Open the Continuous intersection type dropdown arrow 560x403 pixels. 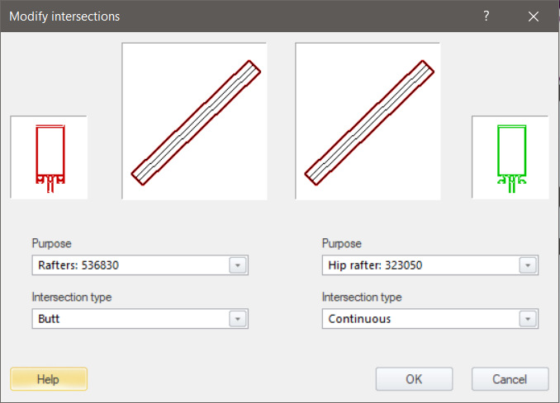528,319
